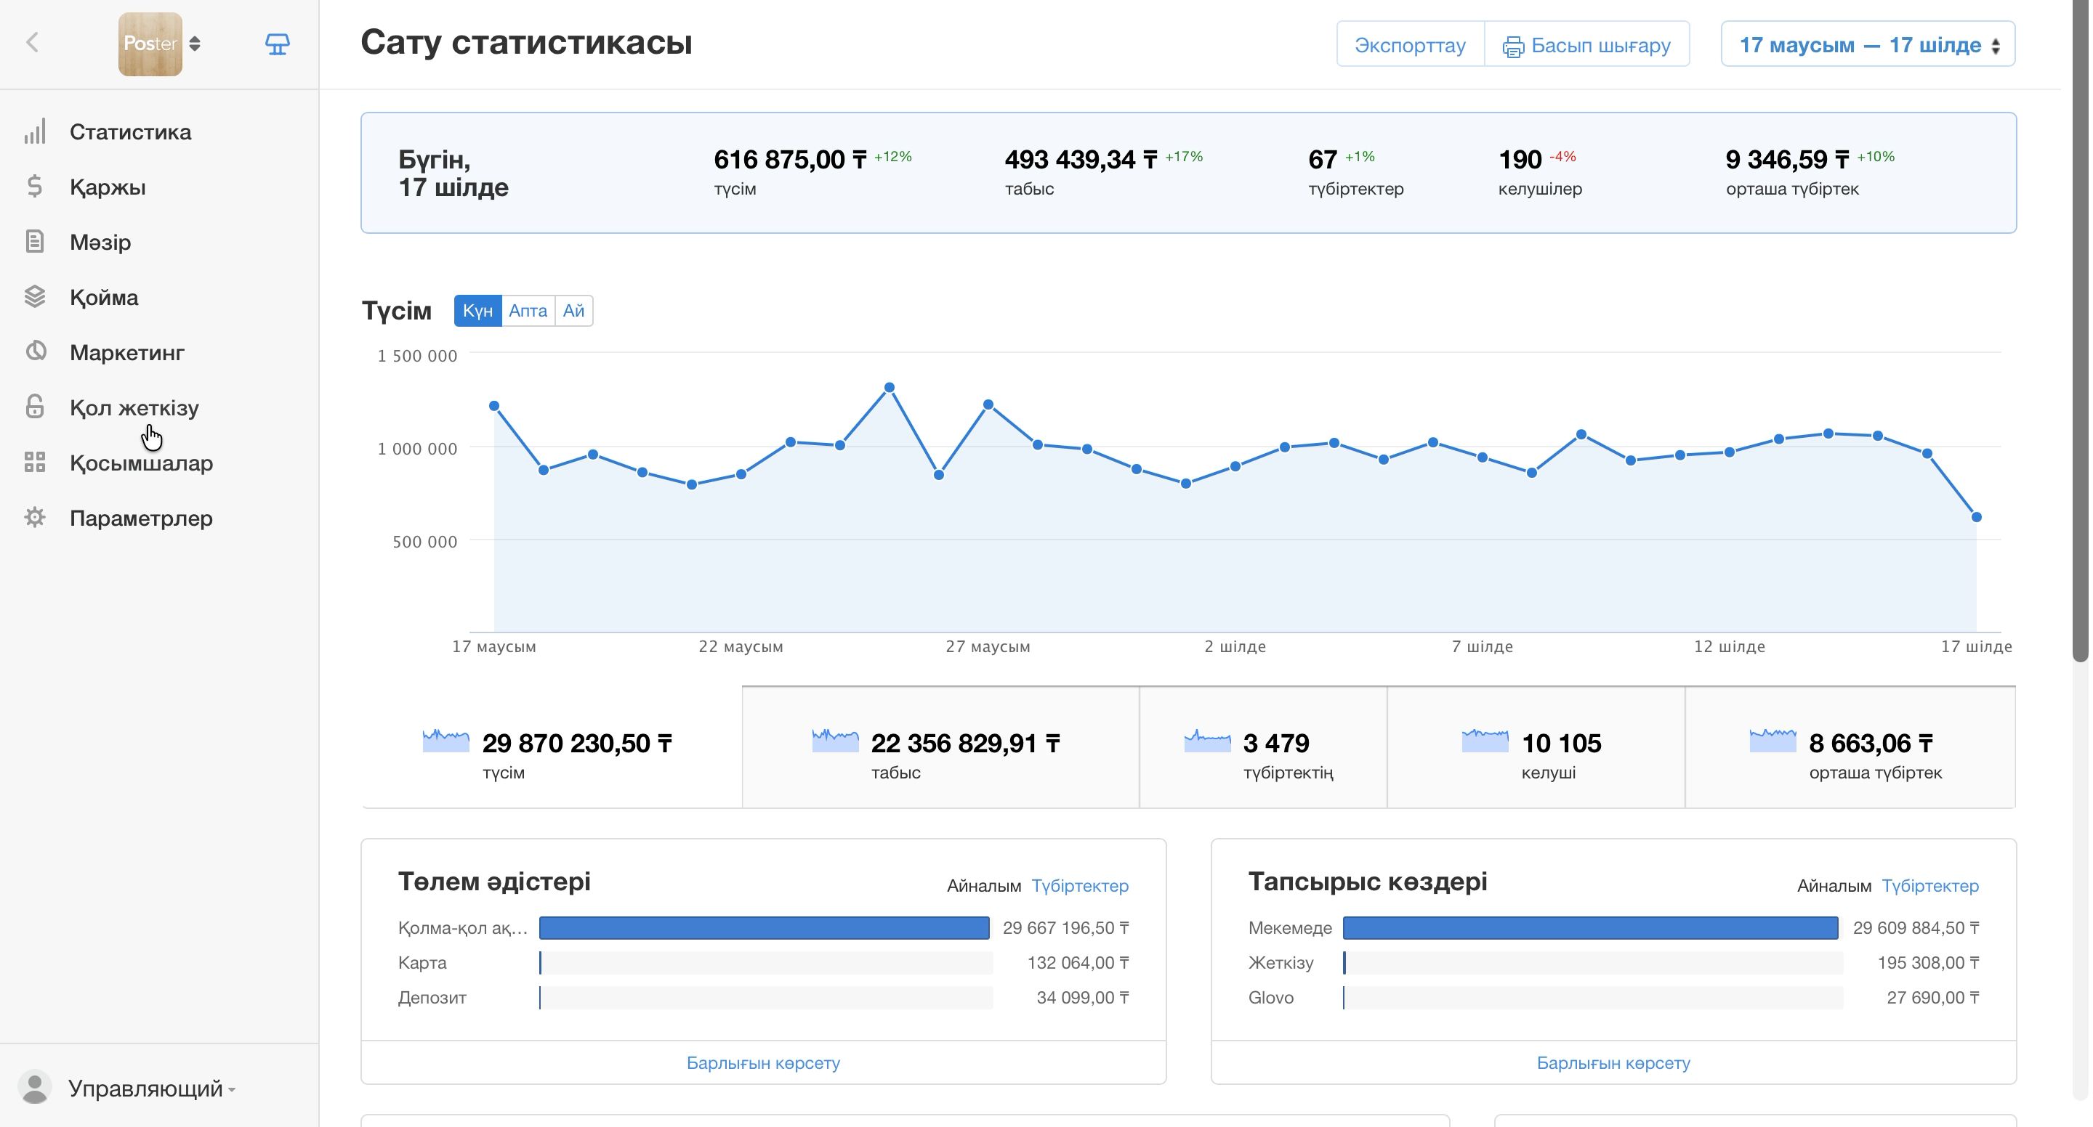Select the Қойма layers icon
This screenshot has width=2093, height=1127.
[35, 297]
